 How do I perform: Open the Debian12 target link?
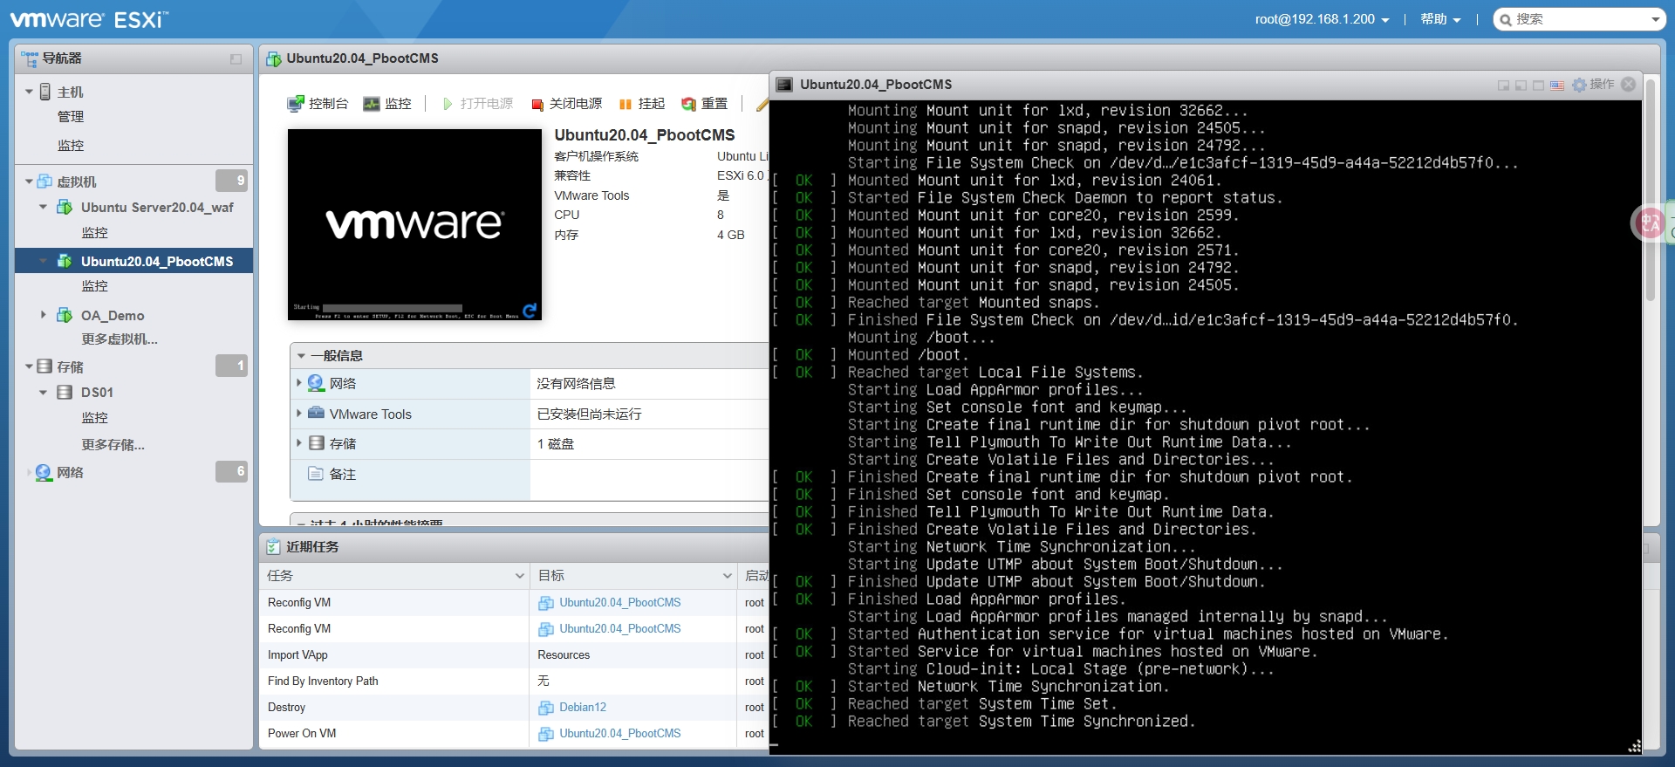point(582,708)
